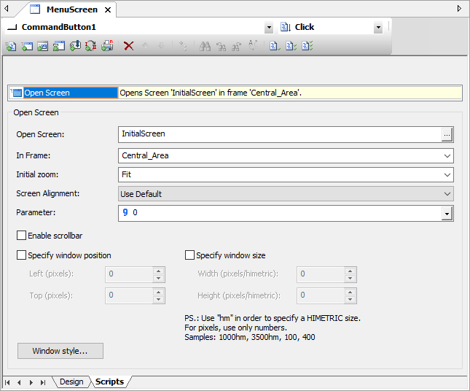Open the Initial zoom dropdown
This screenshot has width=470, height=391.
click(446, 175)
